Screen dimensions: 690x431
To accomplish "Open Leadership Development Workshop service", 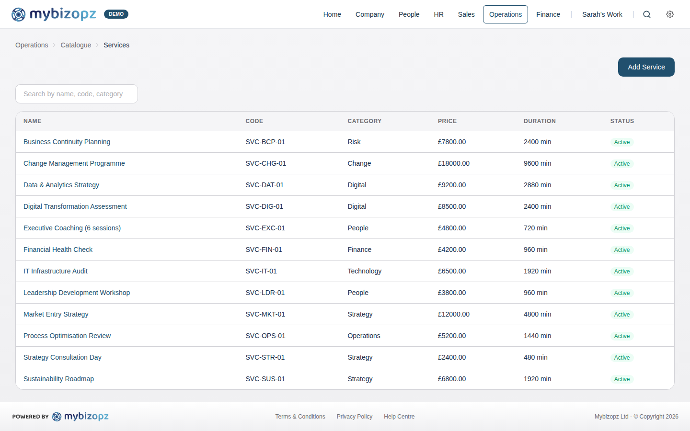I will (77, 293).
